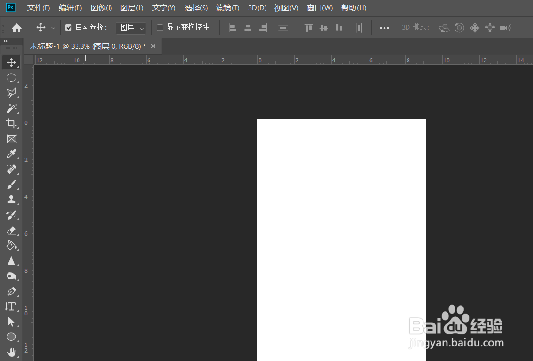The width and height of the screenshot is (533, 361).
Task: Align horizontal centers of layers
Action: 248,28
